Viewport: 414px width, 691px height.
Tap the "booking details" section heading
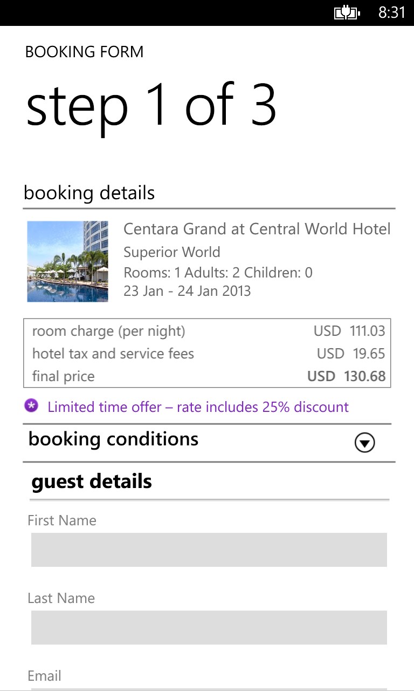click(x=89, y=193)
